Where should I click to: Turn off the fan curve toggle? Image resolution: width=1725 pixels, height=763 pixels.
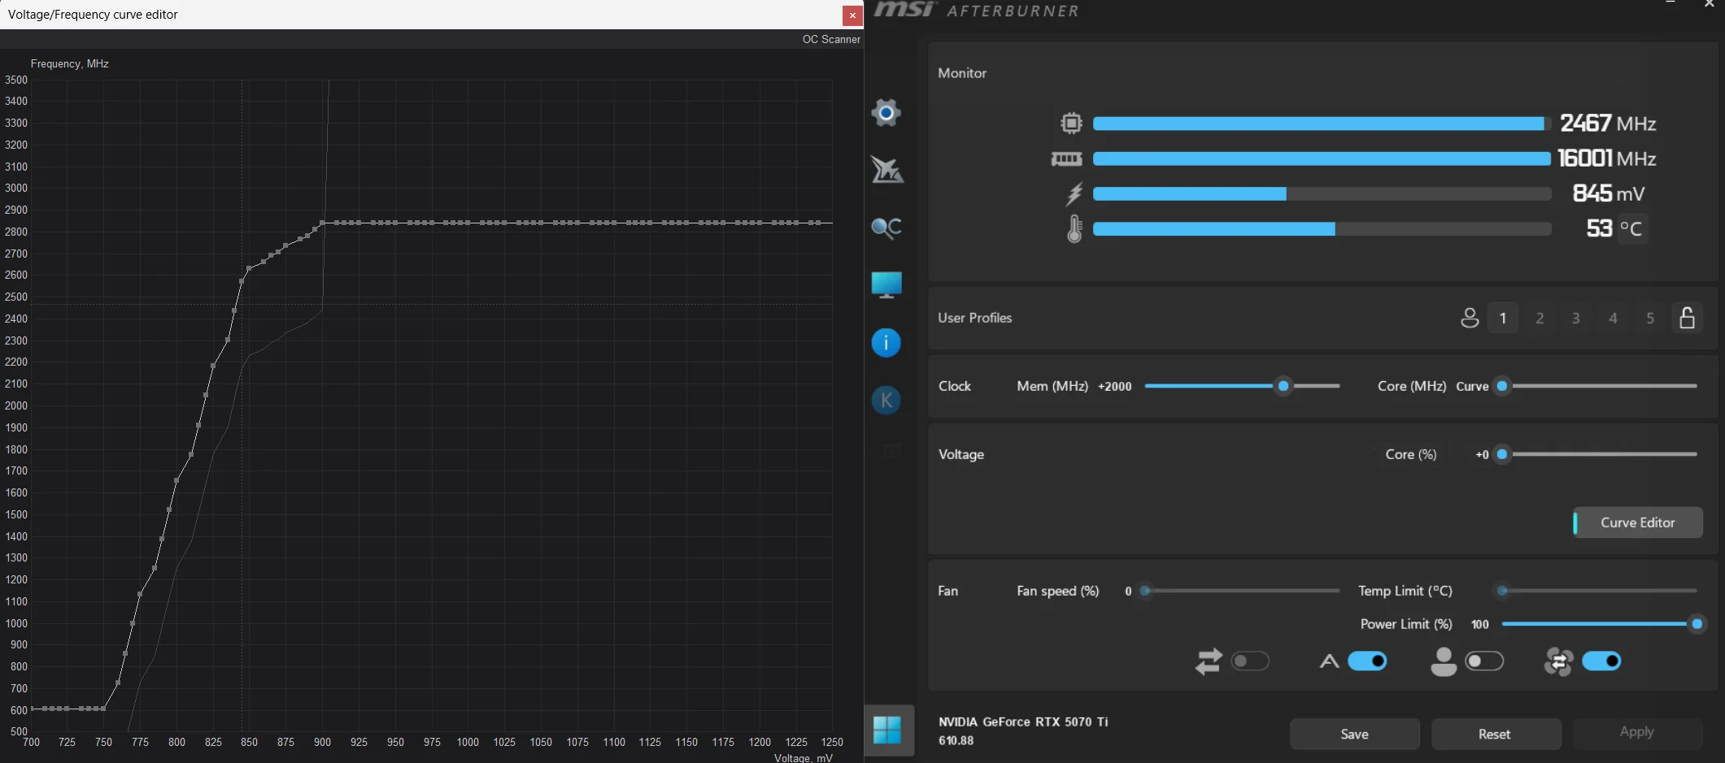1601,661
